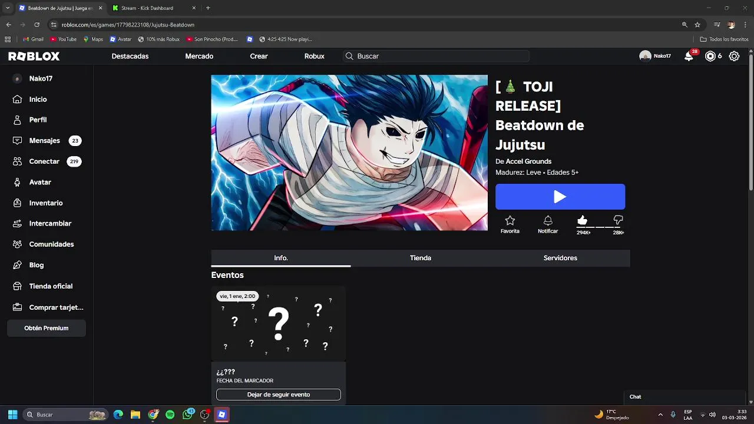
Task: Open the Gmail bookmark
Action: 33,39
